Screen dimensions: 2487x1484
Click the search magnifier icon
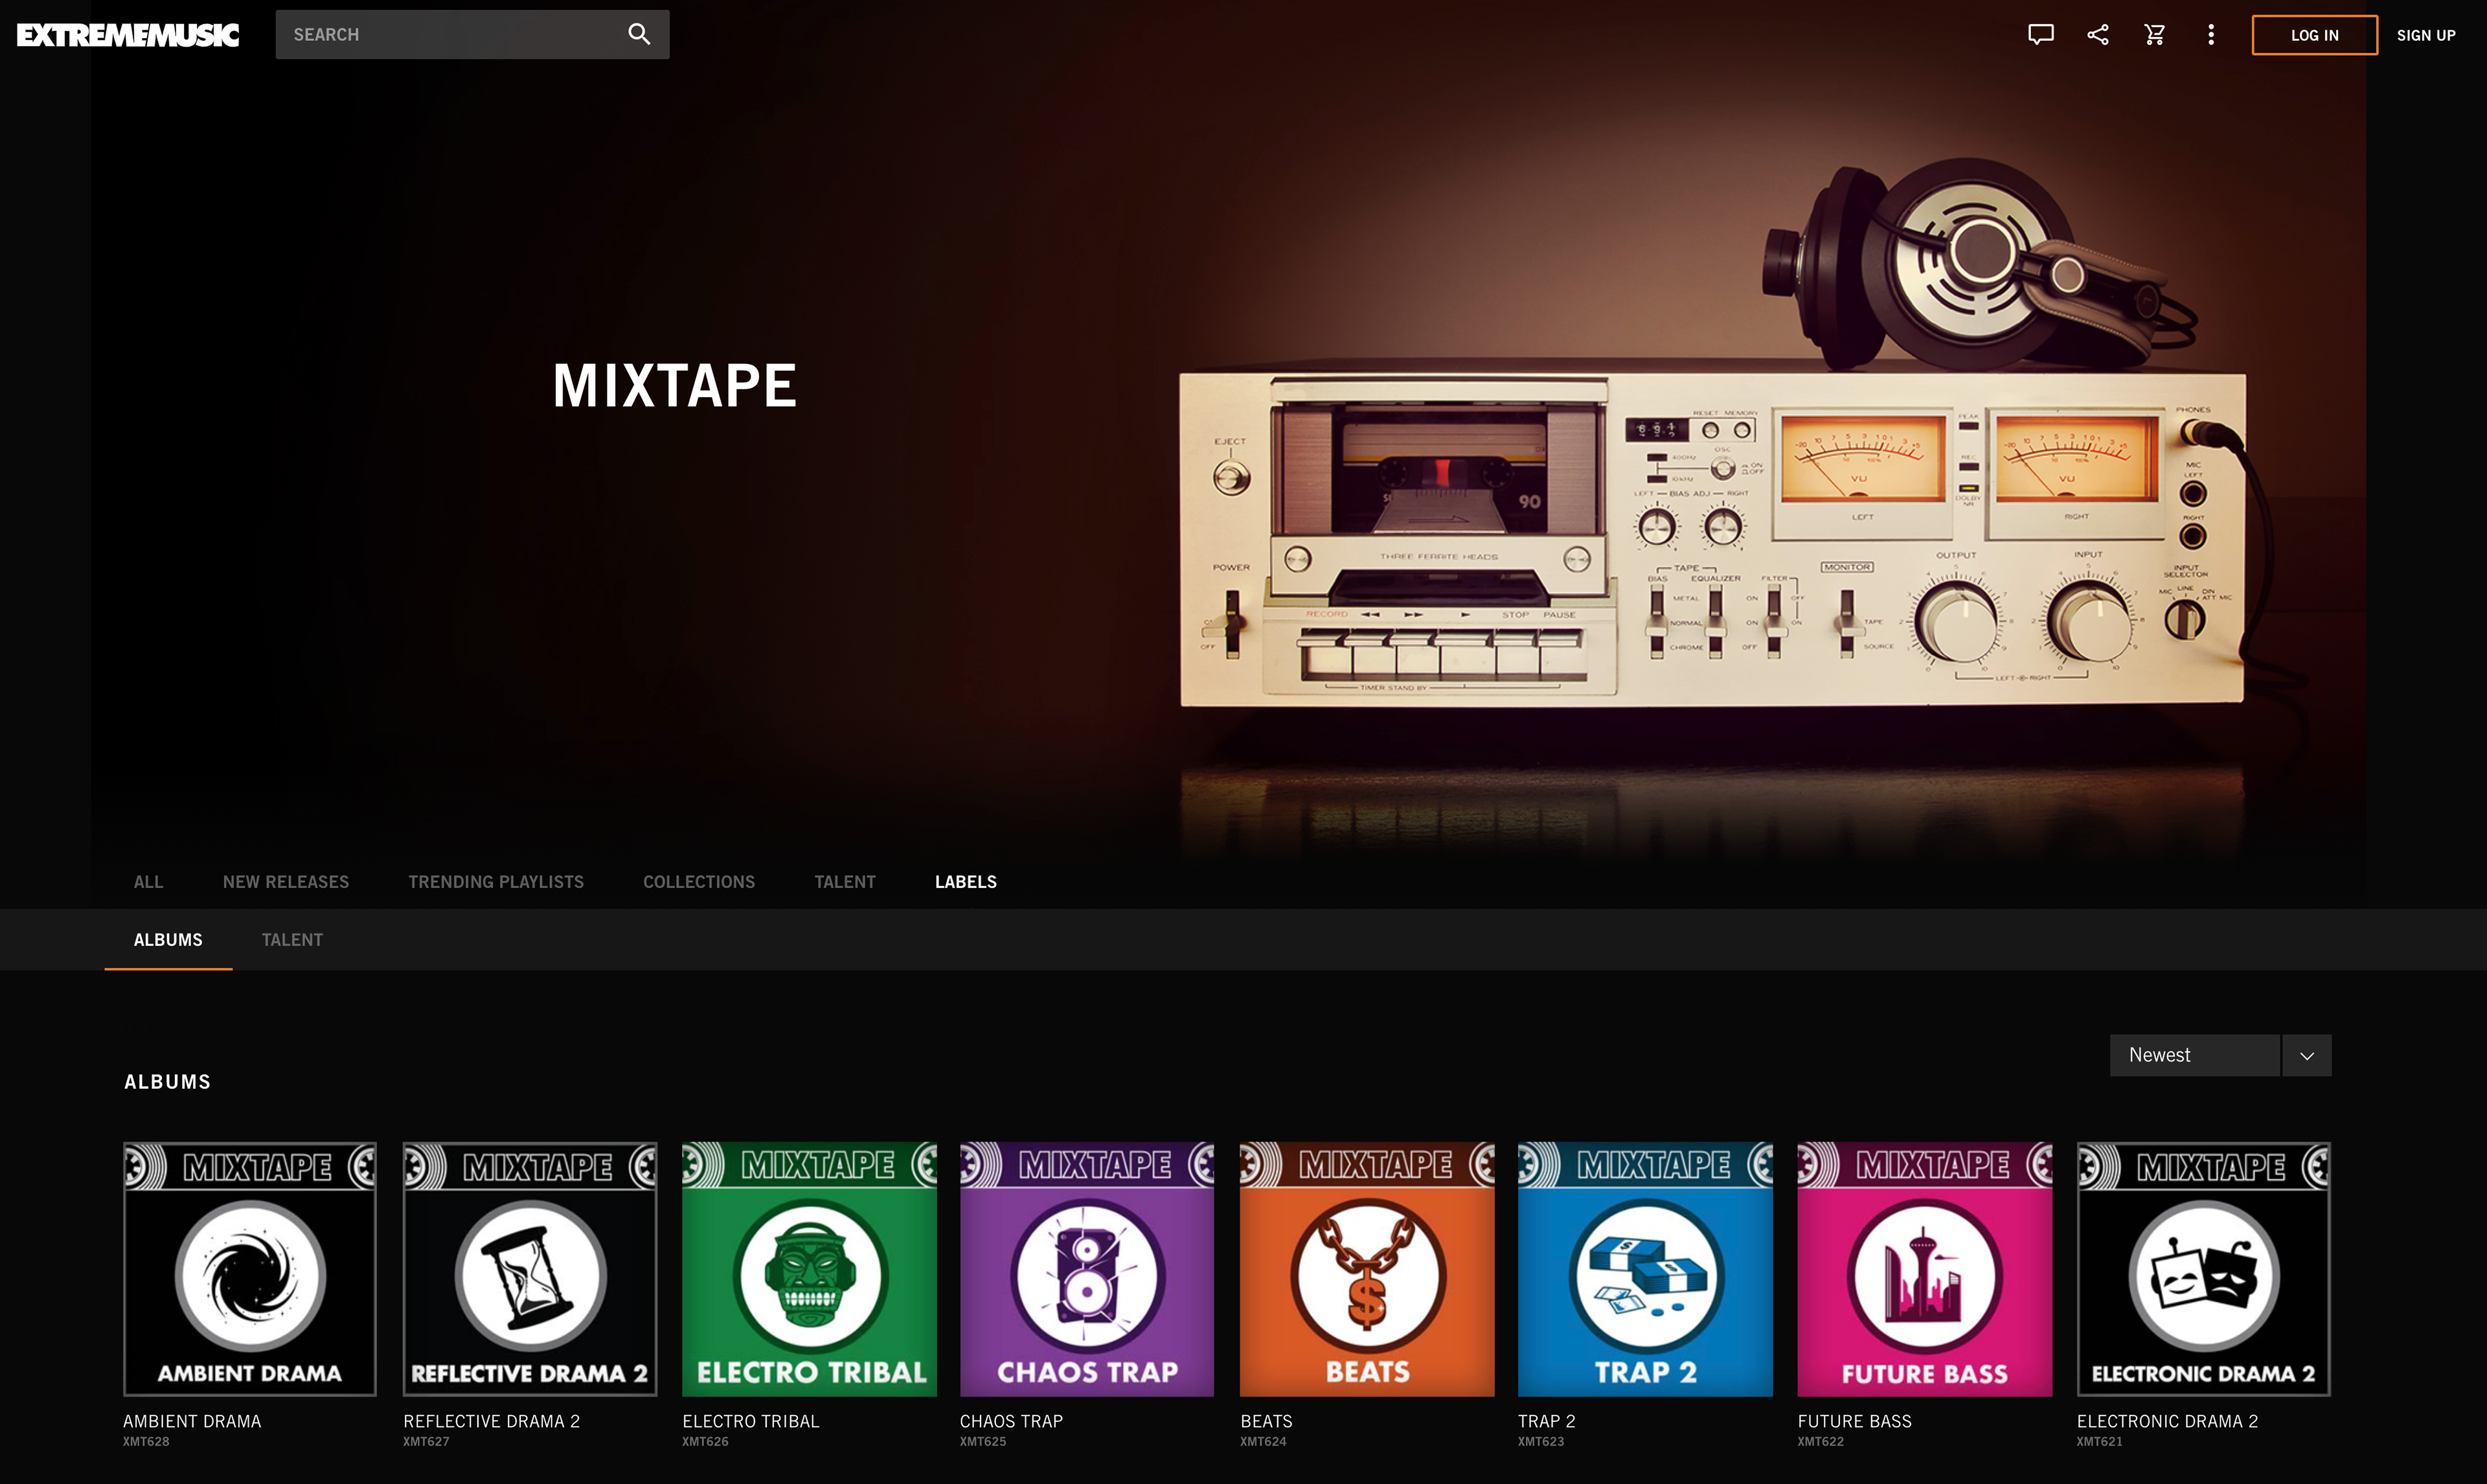point(639,35)
